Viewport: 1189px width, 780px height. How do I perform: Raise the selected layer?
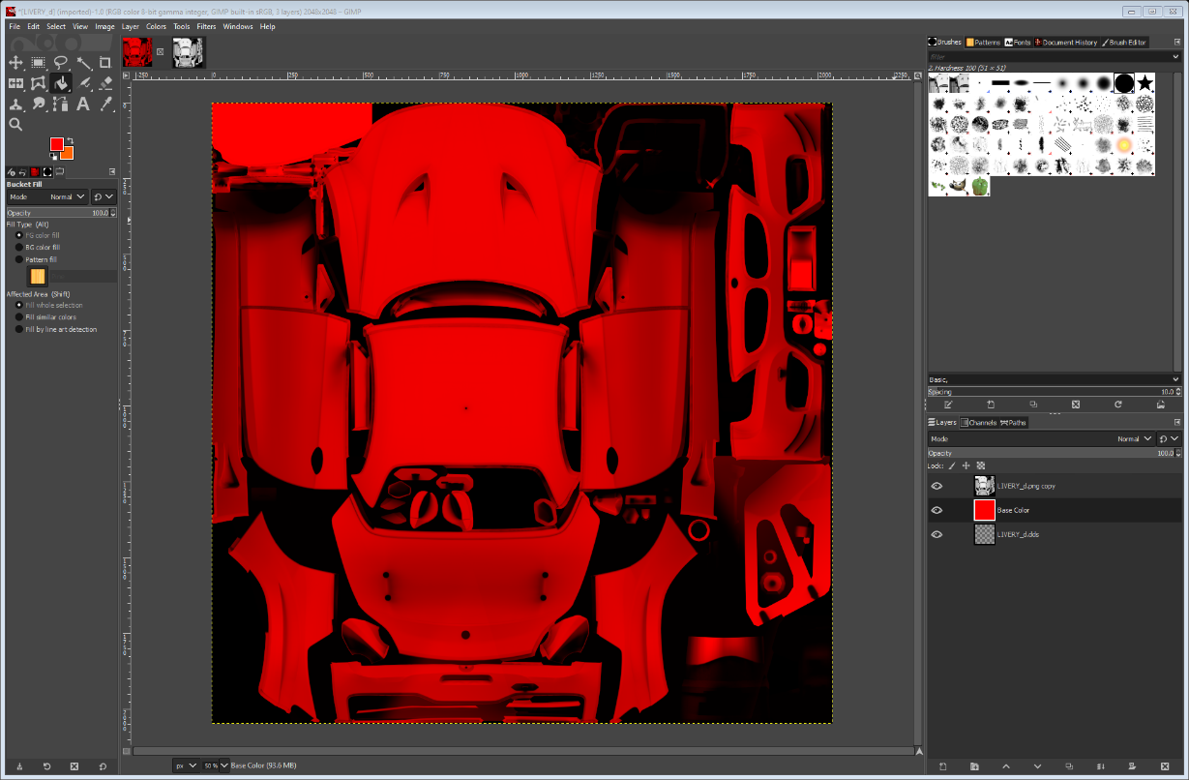(x=1006, y=766)
